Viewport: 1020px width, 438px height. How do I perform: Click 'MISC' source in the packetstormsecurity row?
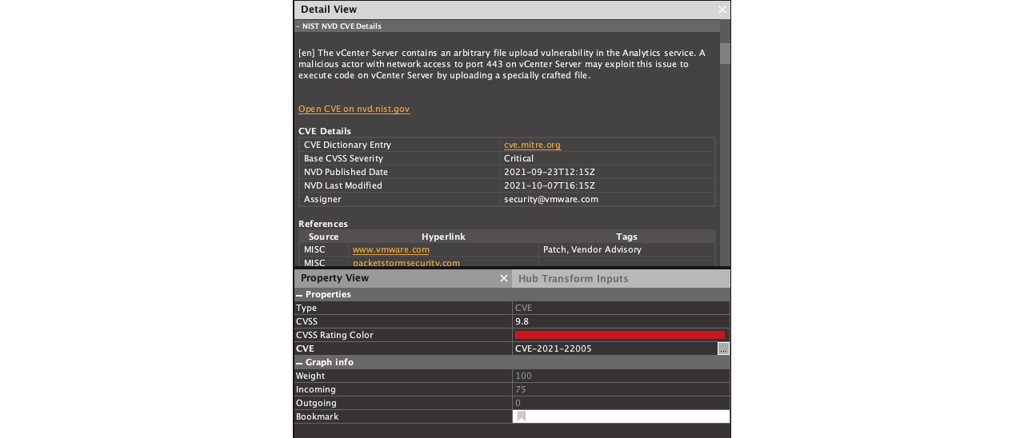[x=314, y=262]
